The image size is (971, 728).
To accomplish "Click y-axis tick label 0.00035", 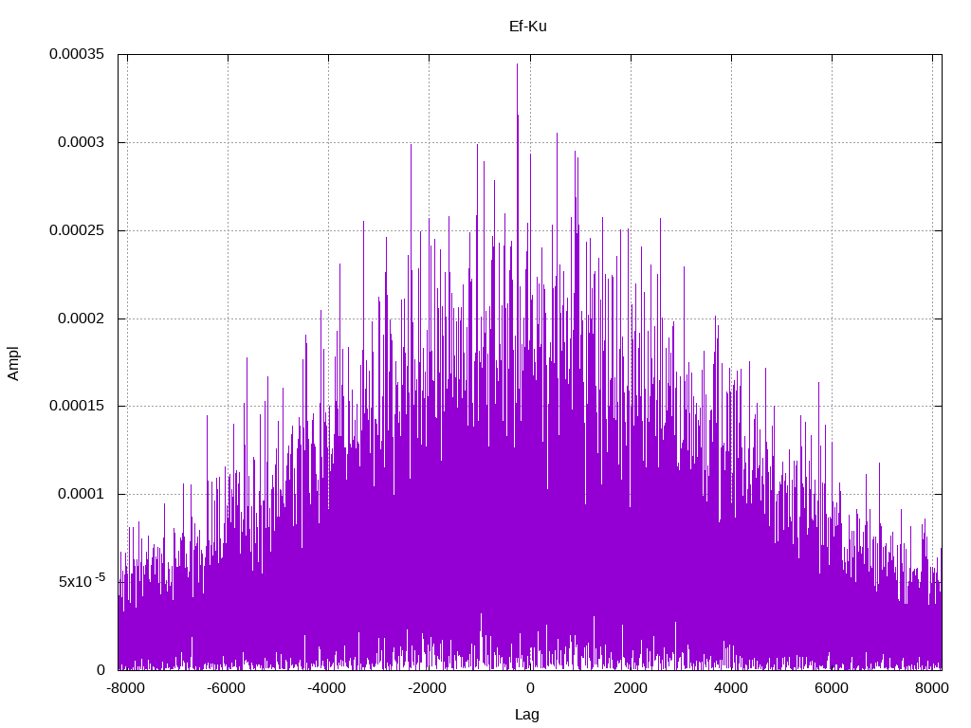I will [77, 54].
